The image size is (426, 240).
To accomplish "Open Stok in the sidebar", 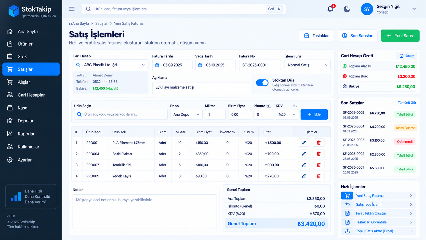I will (31, 56).
